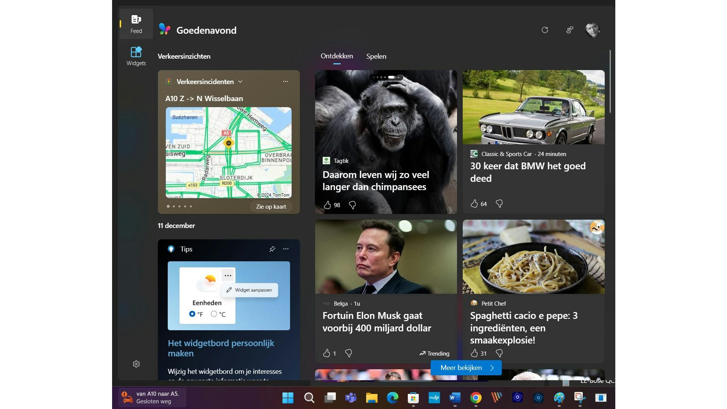The height and width of the screenshot is (409, 727).
Task: Expand the Verkeersincidenten dropdown
Action: point(240,81)
